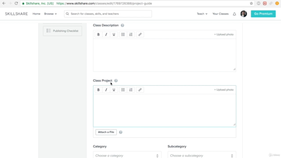Viewport: 281px width, 158px height.
Task: Click Skillshare, Inc. secure site badge
Action: click(38, 4)
